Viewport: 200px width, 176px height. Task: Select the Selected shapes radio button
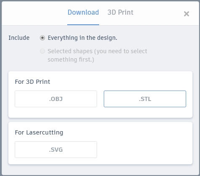point(42,51)
